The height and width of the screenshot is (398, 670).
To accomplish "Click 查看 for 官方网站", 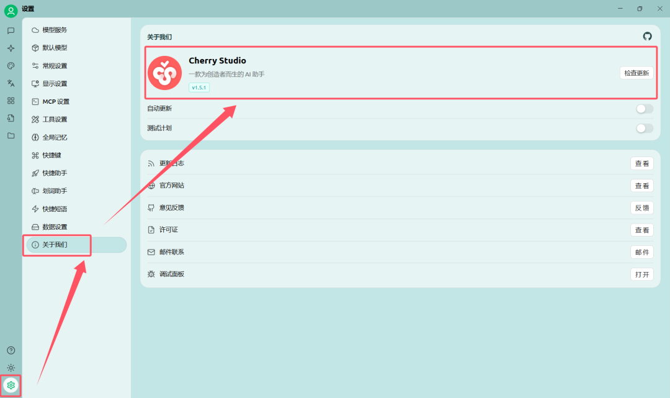I will (x=642, y=186).
